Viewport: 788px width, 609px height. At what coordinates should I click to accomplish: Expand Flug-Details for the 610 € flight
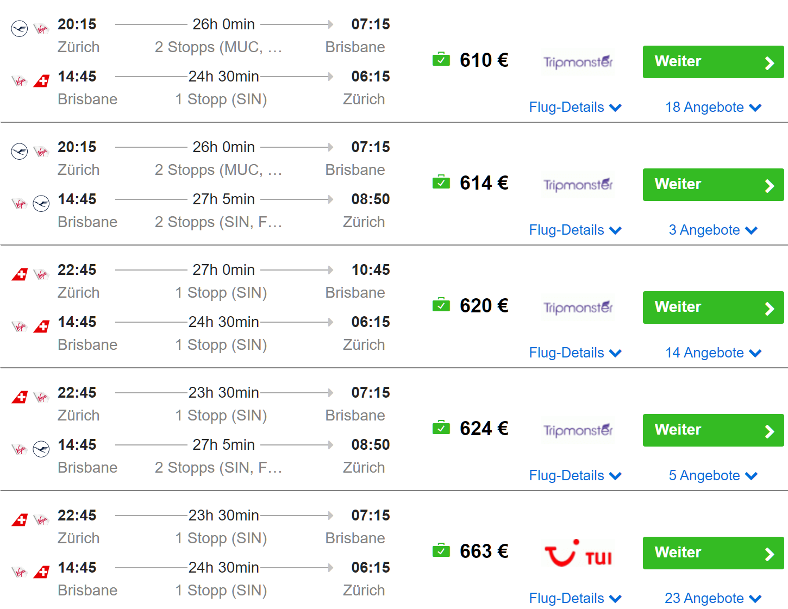click(x=575, y=107)
